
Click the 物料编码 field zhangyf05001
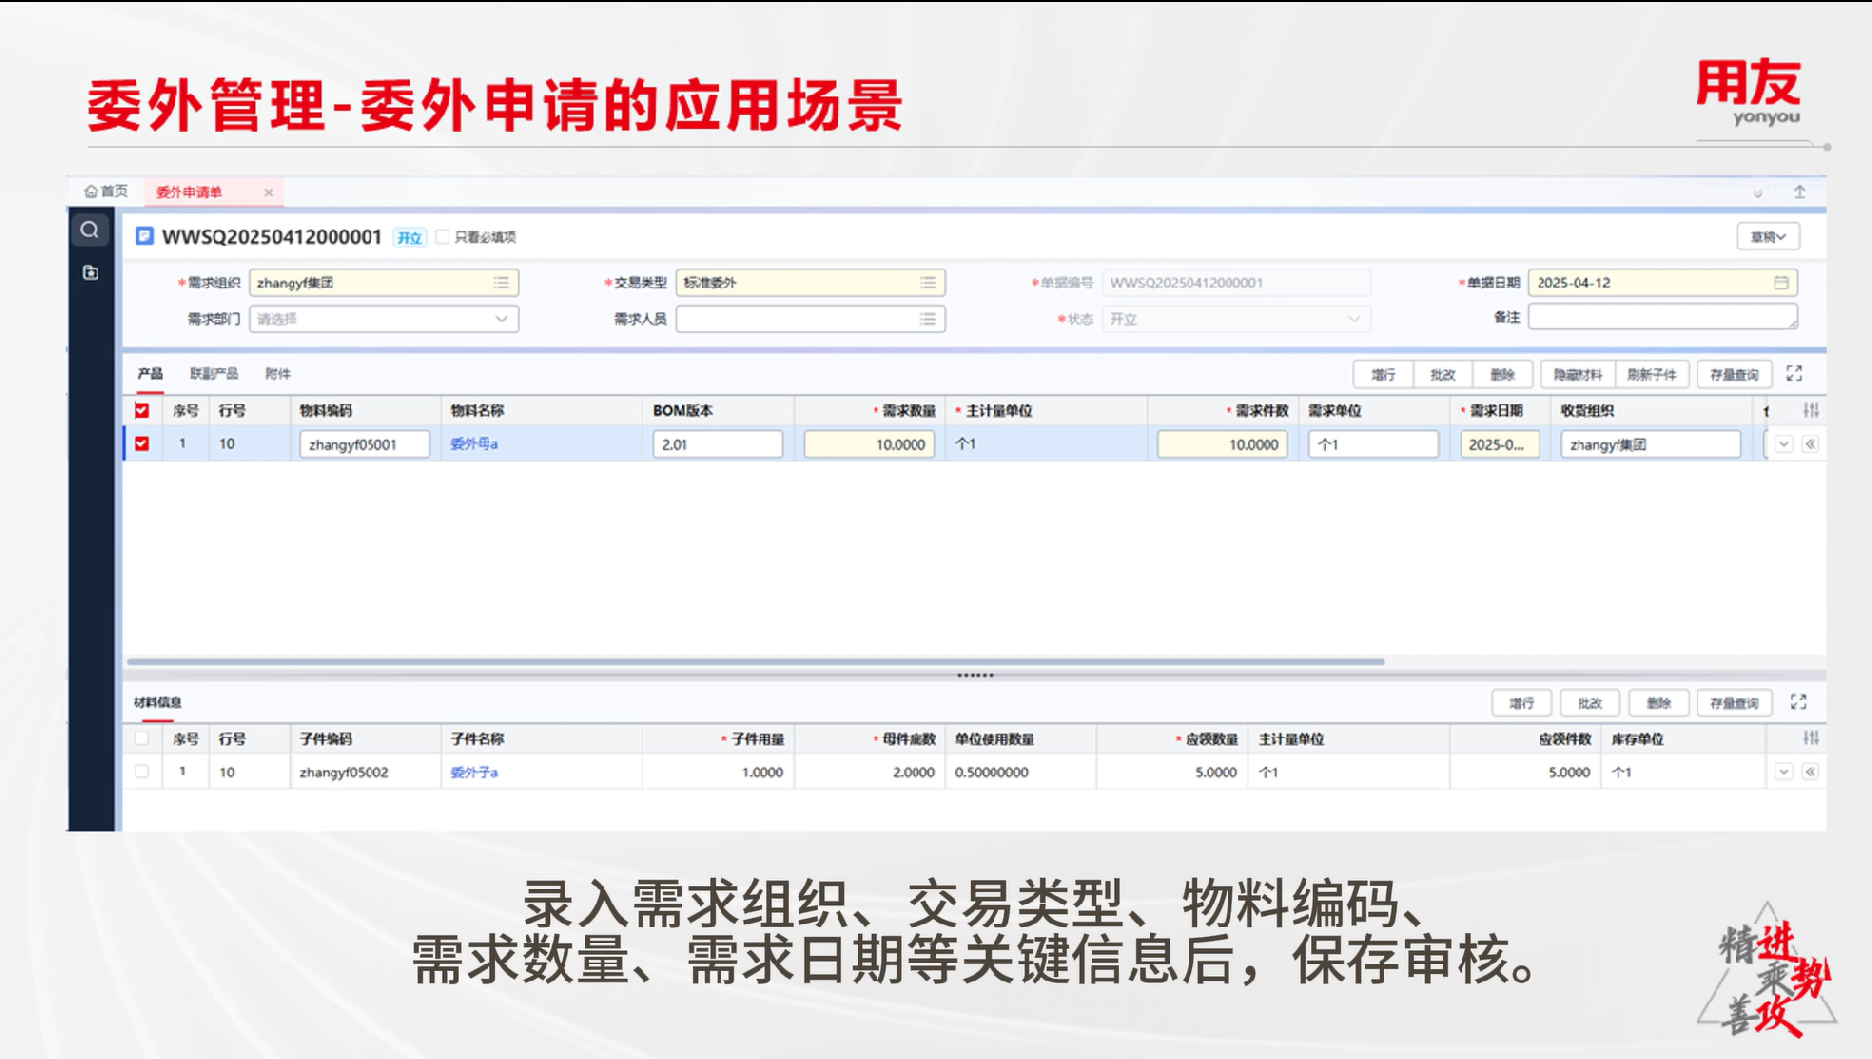[x=365, y=444]
